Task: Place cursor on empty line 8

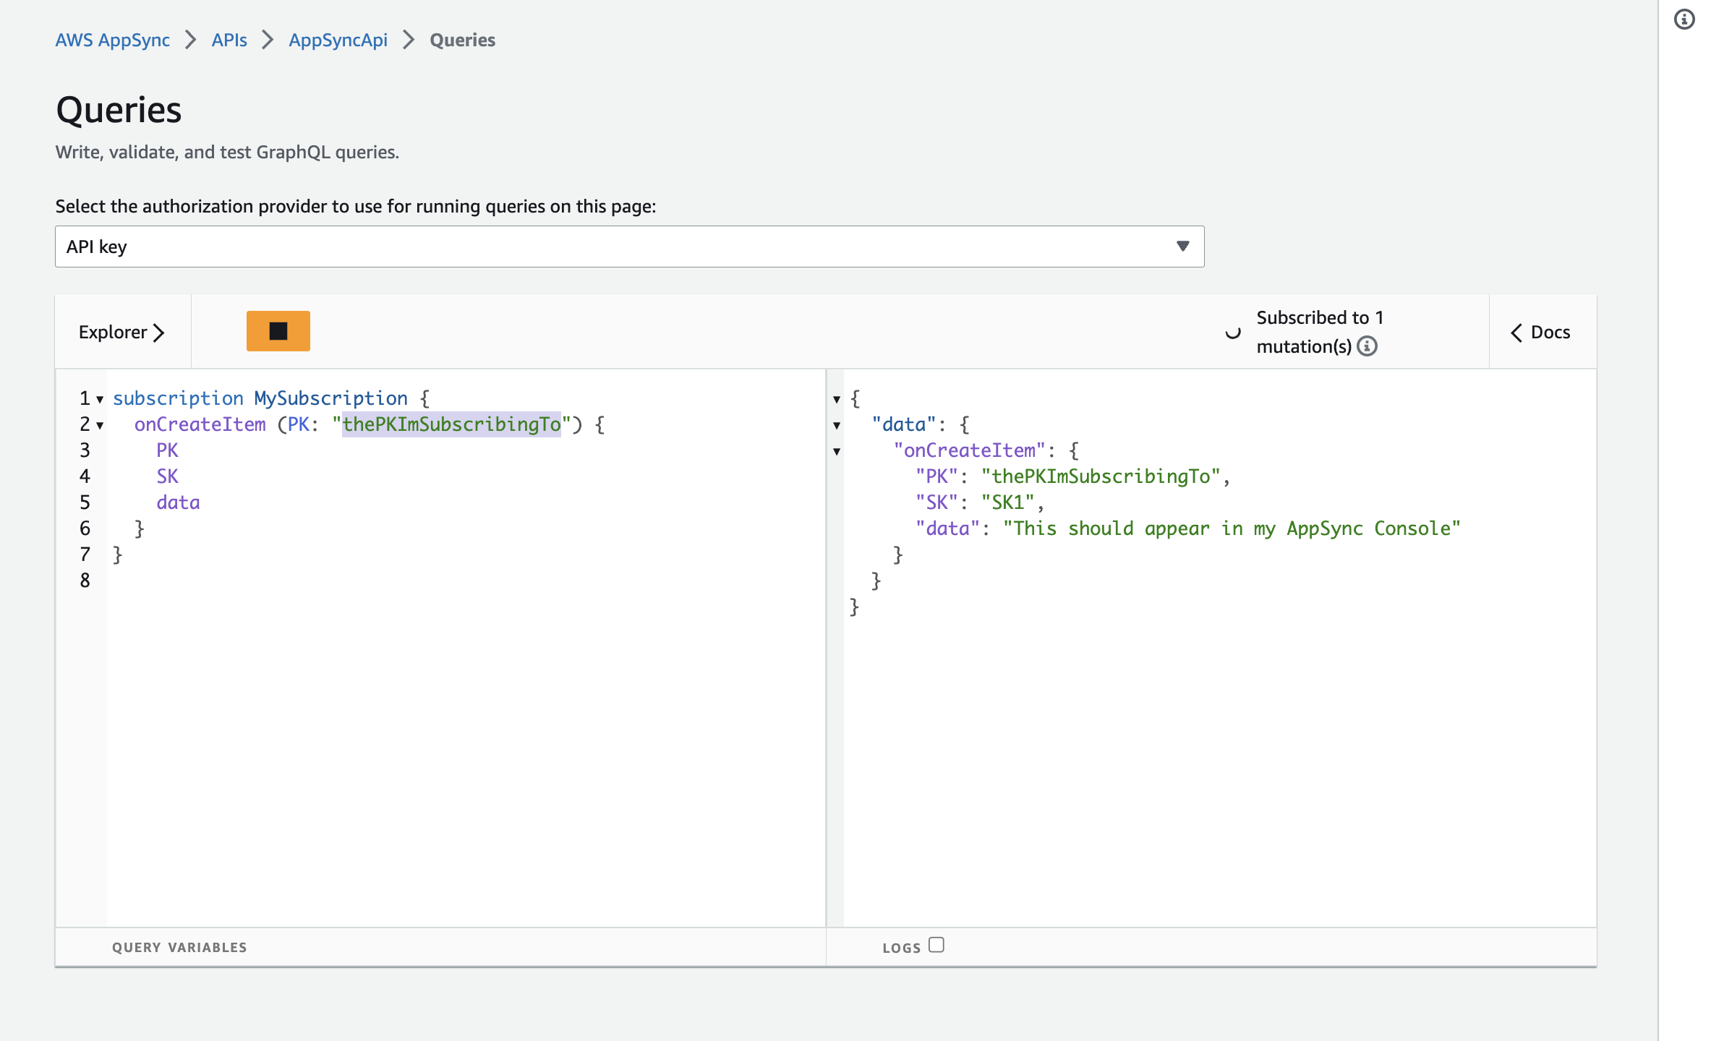Action: [x=466, y=581]
